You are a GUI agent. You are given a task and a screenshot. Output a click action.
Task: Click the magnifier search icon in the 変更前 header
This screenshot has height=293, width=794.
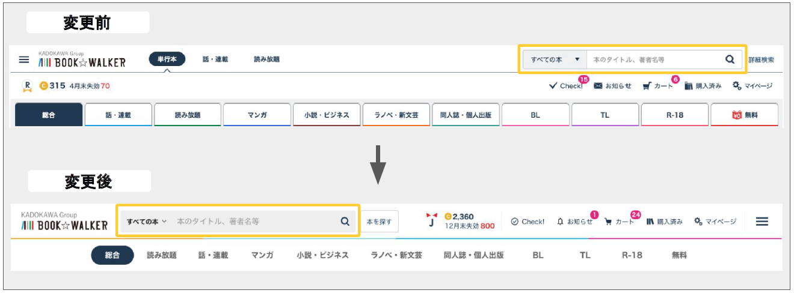tap(730, 59)
